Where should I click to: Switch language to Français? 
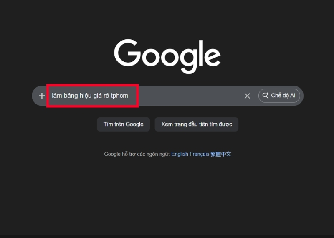(x=200, y=154)
